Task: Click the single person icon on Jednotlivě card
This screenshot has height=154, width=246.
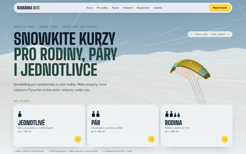Action: tap(20, 114)
